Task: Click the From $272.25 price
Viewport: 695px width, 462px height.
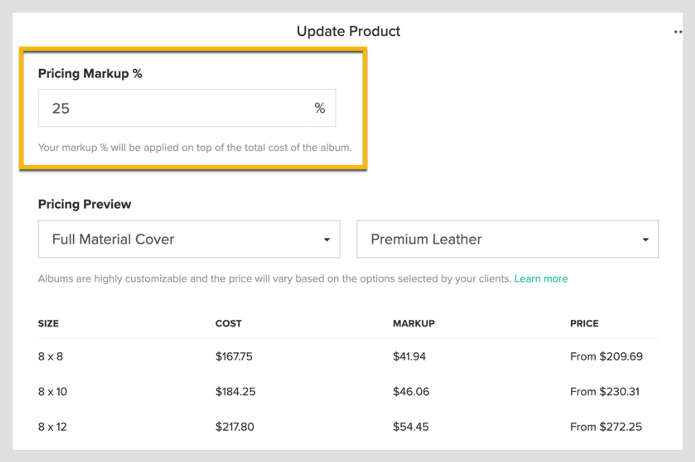Action: pos(606,427)
